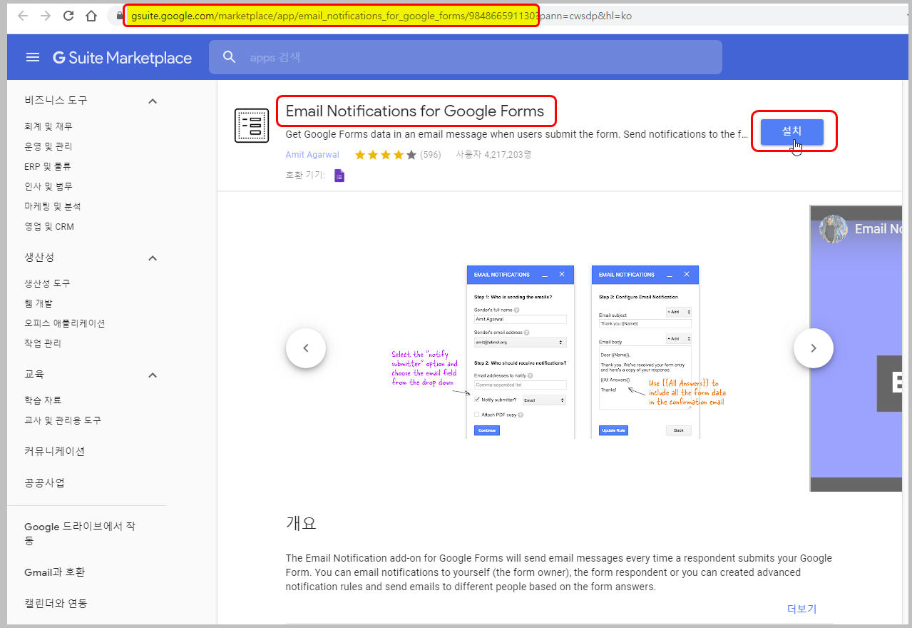Show the previous screenshot in carousel
The height and width of the screenshot is (628, 912).
(x=306, y=348)
